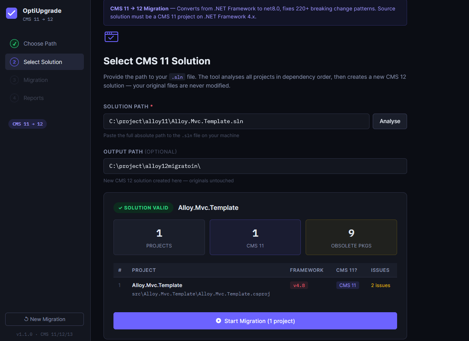The height and width of the screenshot is (341, 469).
Task: Click the step 4 circle next to Reports
Action: coord(14,98)
